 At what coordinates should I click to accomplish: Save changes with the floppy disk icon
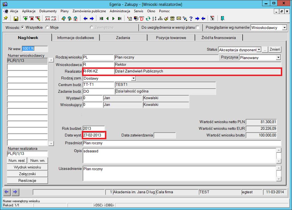[16, 18]
